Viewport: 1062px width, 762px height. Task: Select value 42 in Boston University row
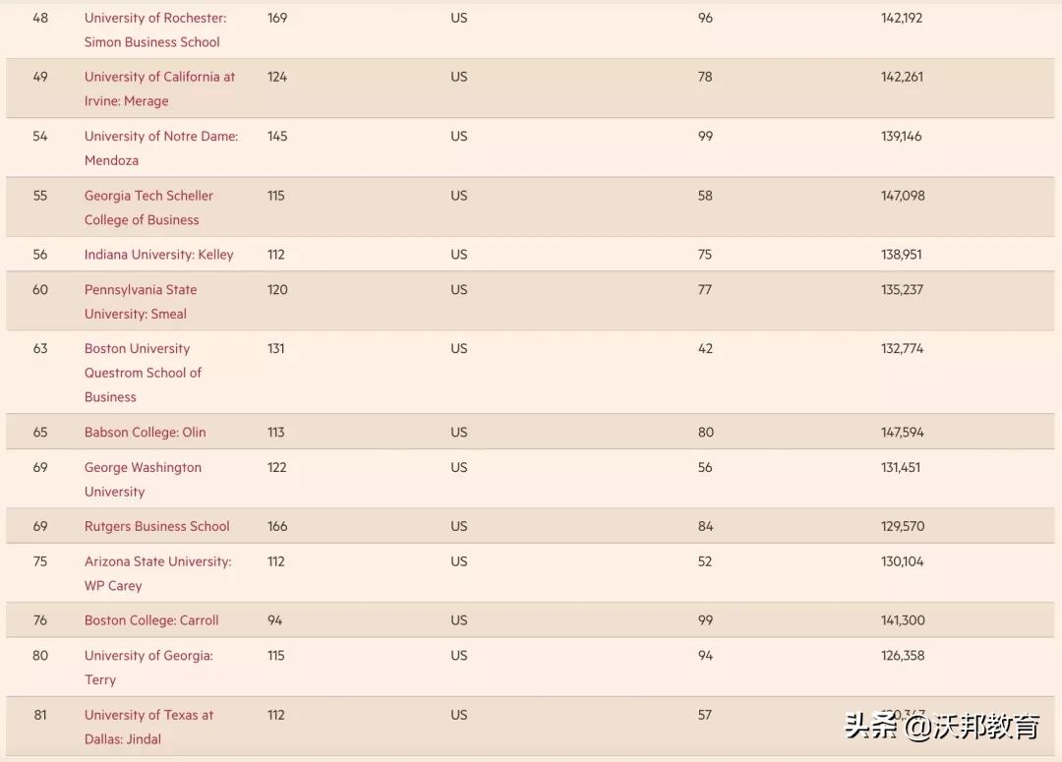click(705, 349)
